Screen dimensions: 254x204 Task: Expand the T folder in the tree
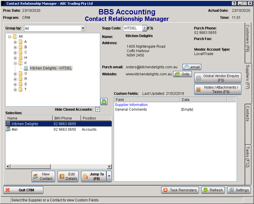coord(15,89)
